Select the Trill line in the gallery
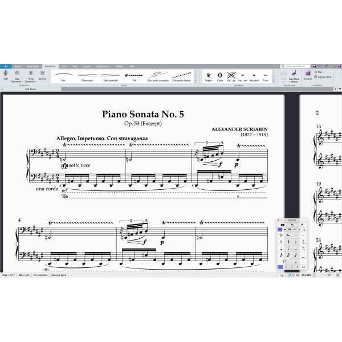Viewport: 342px width, 342px height. (x=134, y=77)
